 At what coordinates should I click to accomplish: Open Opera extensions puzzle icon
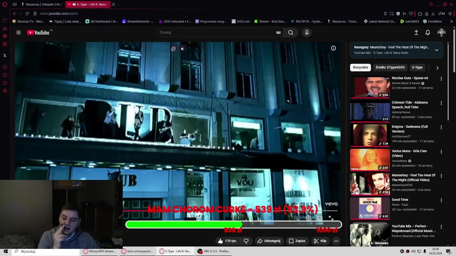[x=420, y=14]
